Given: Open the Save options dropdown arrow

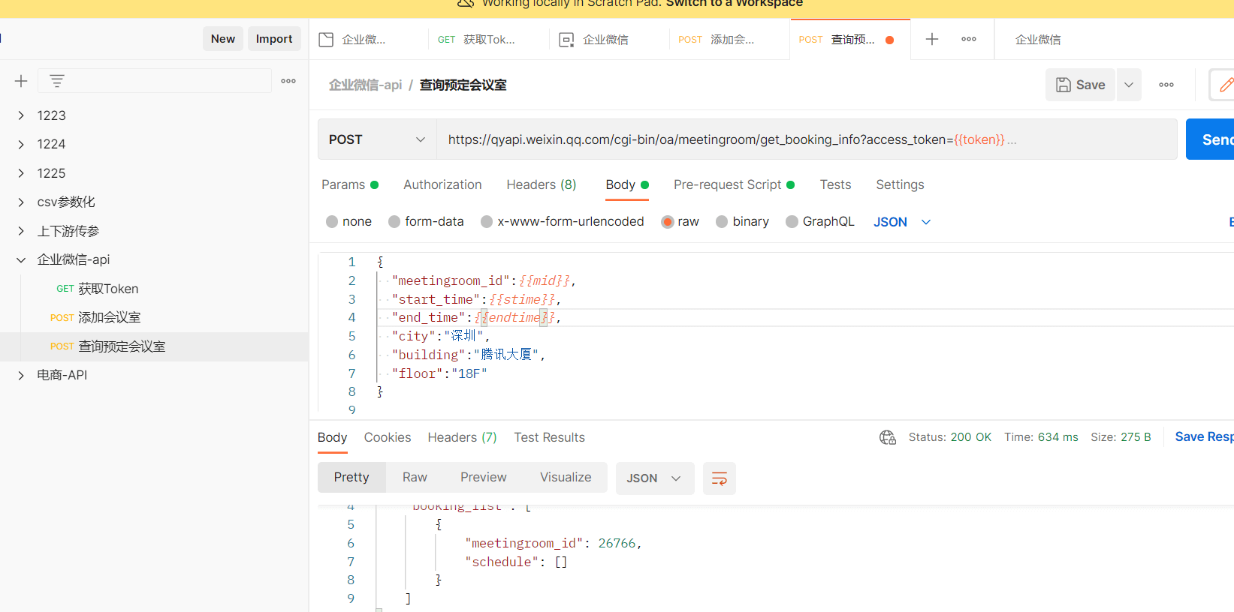Looking at the screenshot, I should click(x=1129, y=85).
